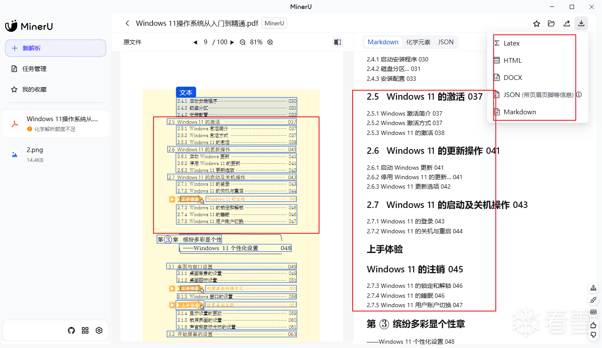Select the Windows 11操作系统 PDF in file list
602x348 pixels.
tap(55, 124)
